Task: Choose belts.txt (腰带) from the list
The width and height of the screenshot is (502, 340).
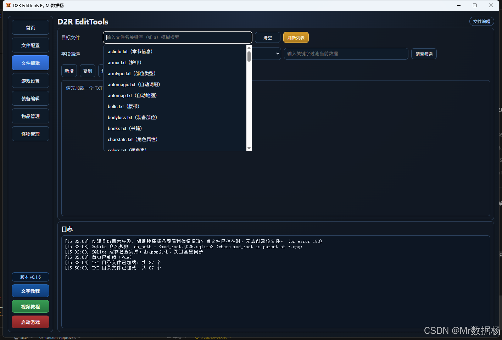Action: coord(175,106)
